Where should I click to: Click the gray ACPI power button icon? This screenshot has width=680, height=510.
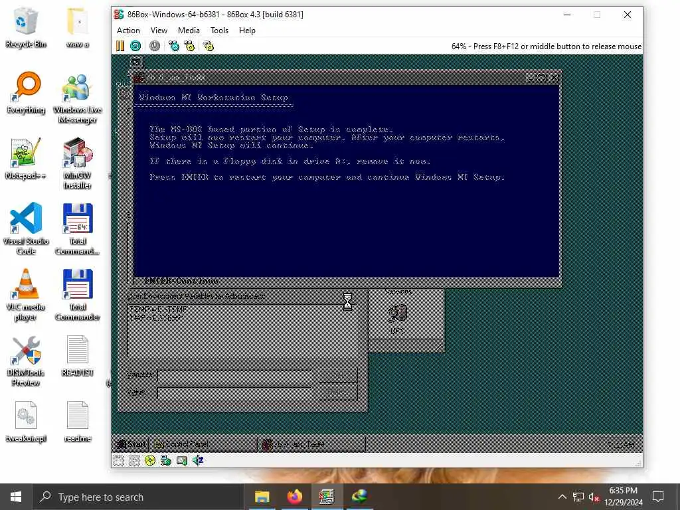coord(154,46)
